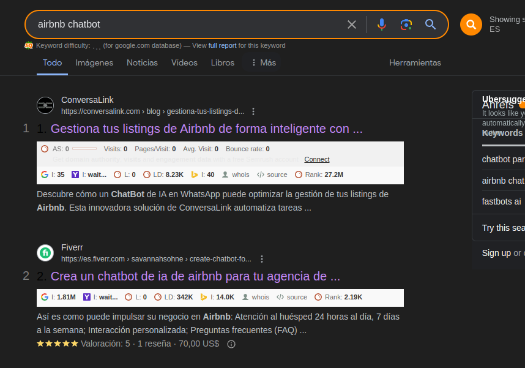Click into the 'airbnb chatbot' search field
Screen dimensions: 525x368
[x=187, y=24]
